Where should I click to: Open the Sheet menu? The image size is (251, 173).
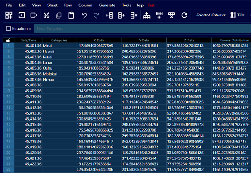coord(52,5)
